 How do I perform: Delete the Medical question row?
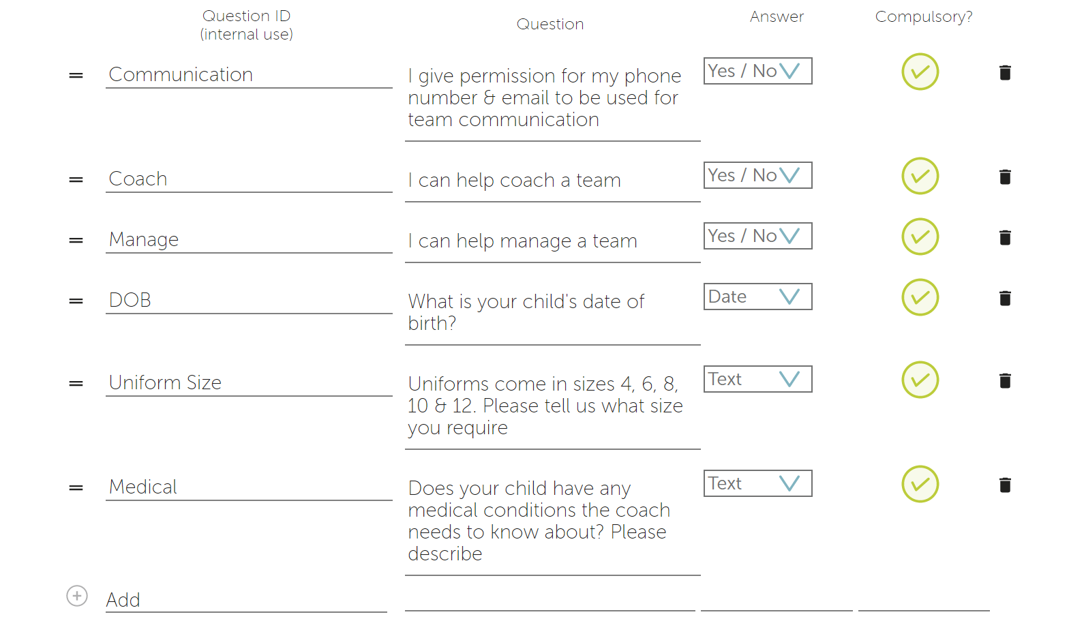(x=1005, y=485)
